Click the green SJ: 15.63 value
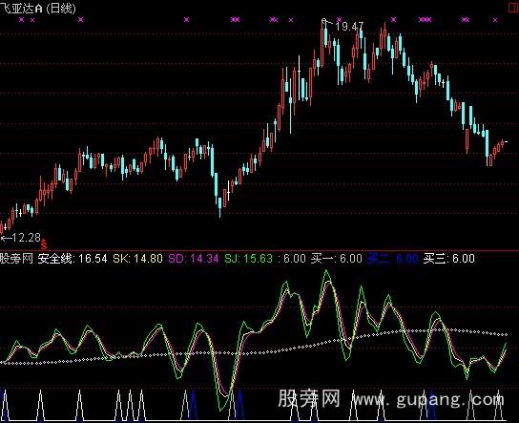This screenshot has width=519, height=423. tap(248, 259)
